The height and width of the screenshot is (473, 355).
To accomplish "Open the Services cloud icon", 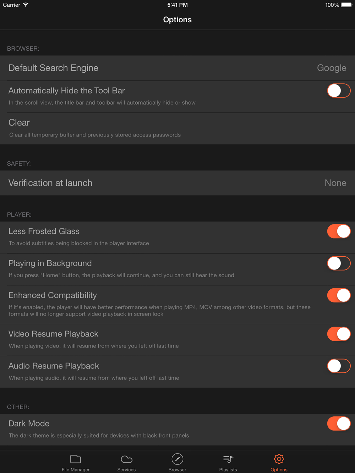I will coord(126,459).
